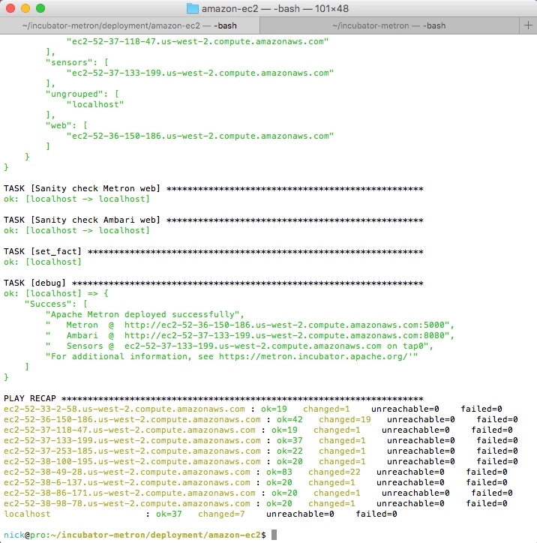This screenshot has width=537, height=543.
Task: Click the 'changed=22' value in recap
Action: point(334,472)
